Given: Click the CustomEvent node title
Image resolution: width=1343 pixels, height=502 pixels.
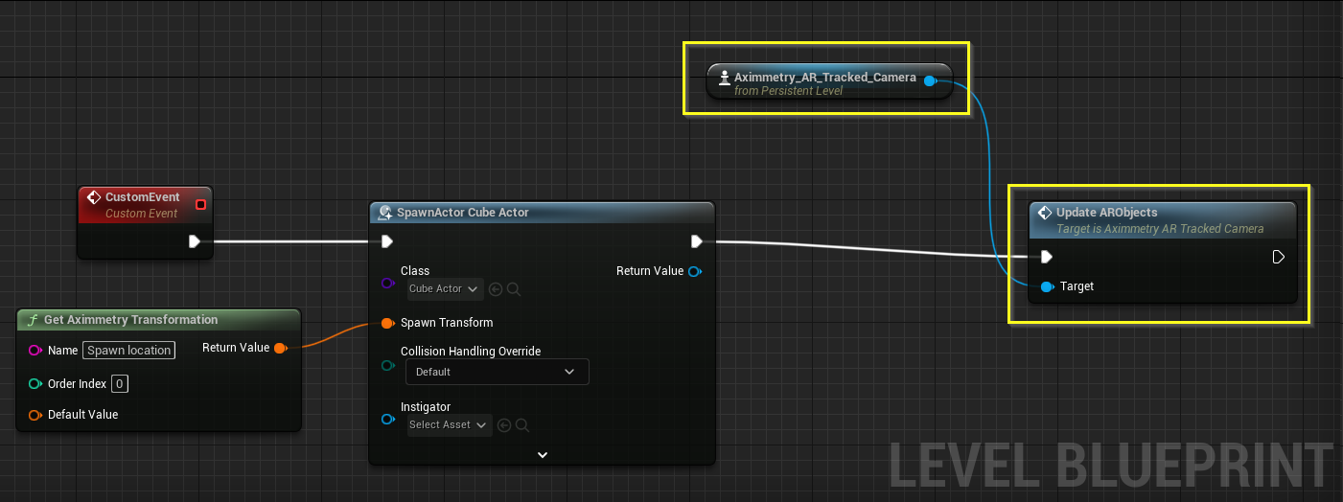Looking at the screenshot, I should (143, 197).
